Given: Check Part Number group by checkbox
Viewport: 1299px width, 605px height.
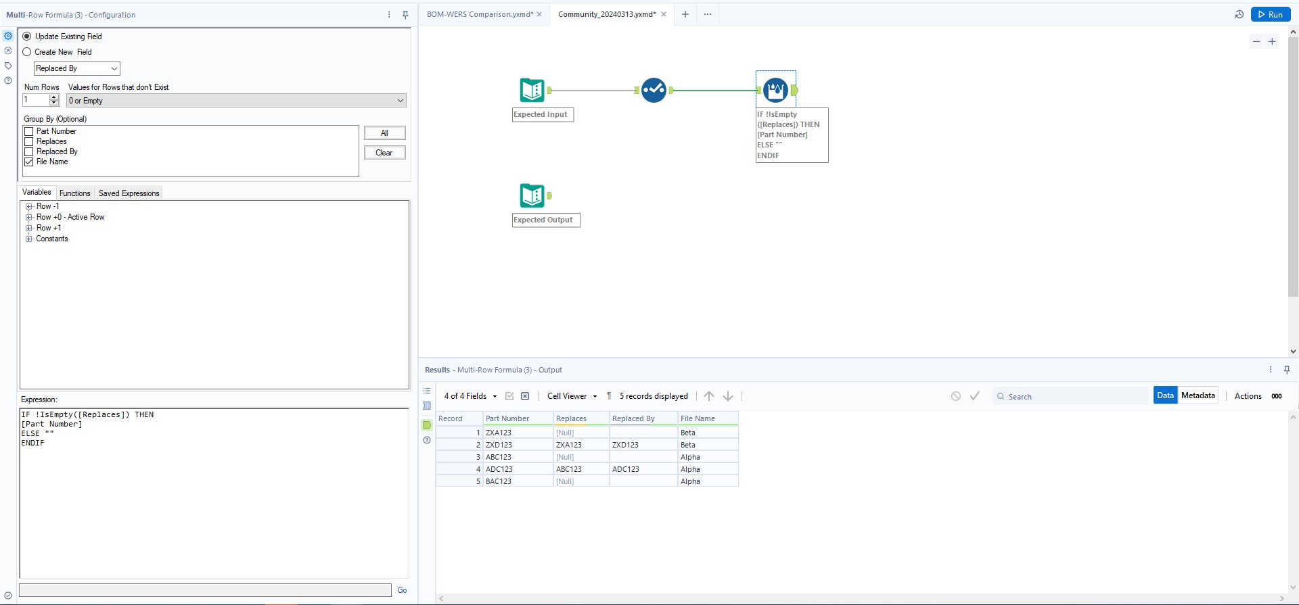Looking at the screenshot, I should (x=29, y=132).
